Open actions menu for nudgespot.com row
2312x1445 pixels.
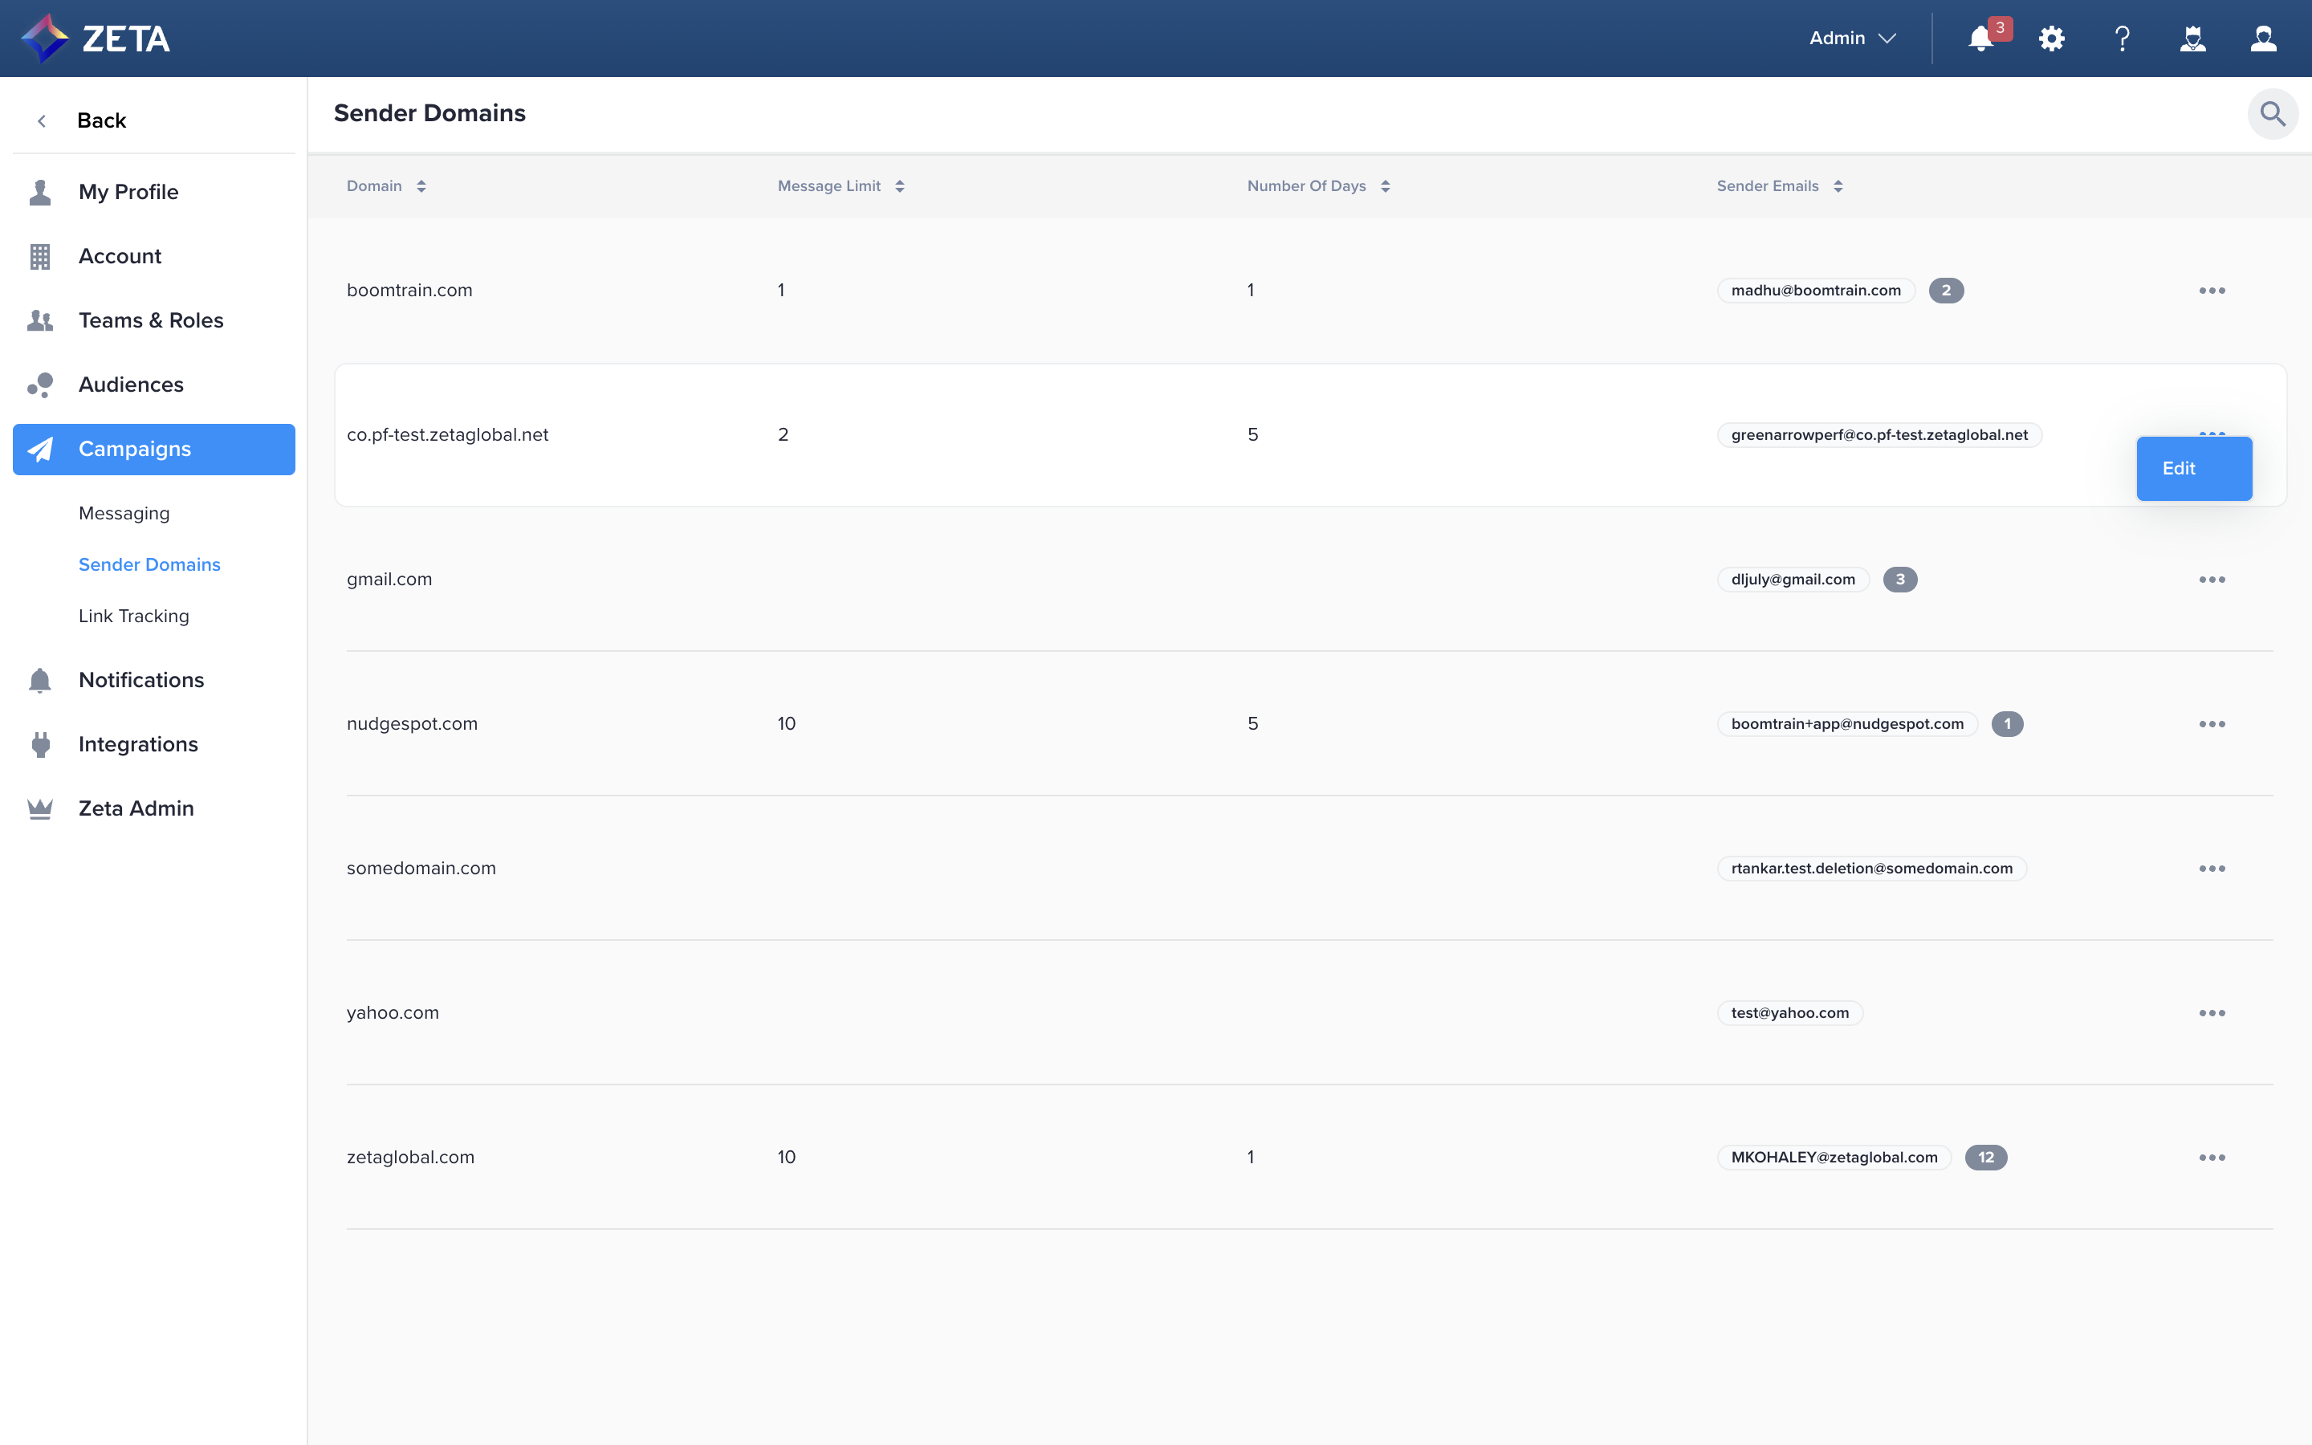[2212, 723]
